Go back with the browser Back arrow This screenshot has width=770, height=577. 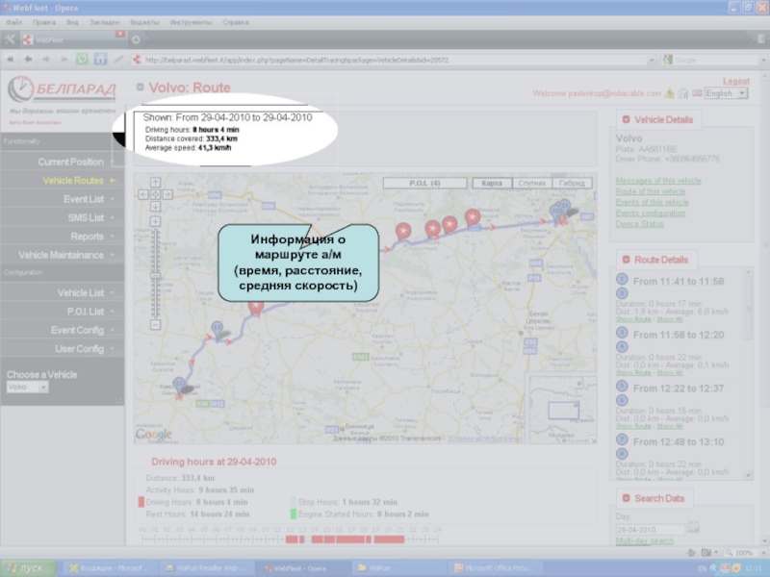pos(28,60)
